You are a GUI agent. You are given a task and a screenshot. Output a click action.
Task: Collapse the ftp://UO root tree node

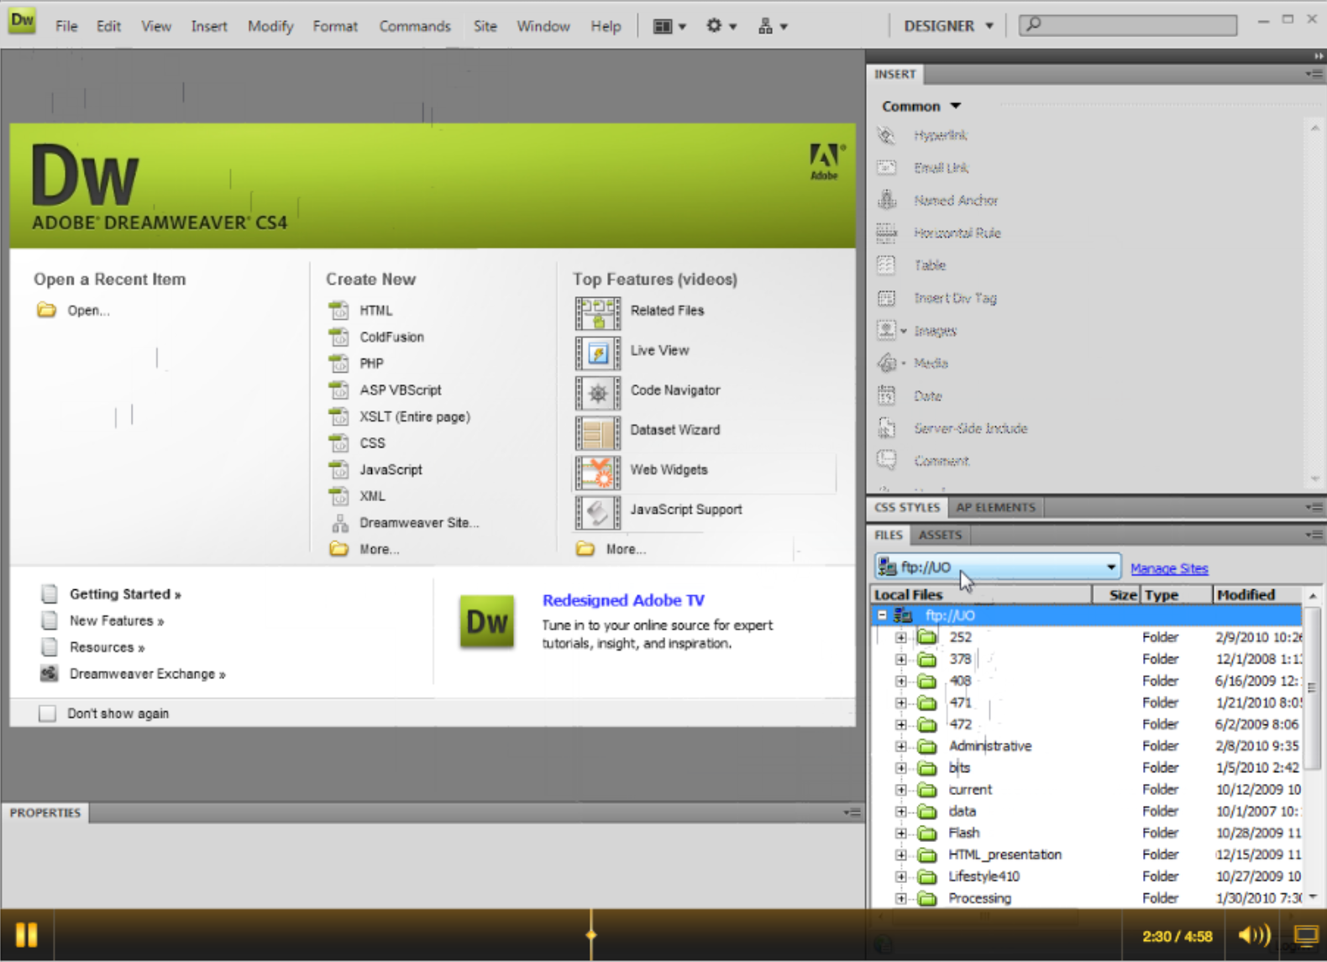[x=882, y=615]
